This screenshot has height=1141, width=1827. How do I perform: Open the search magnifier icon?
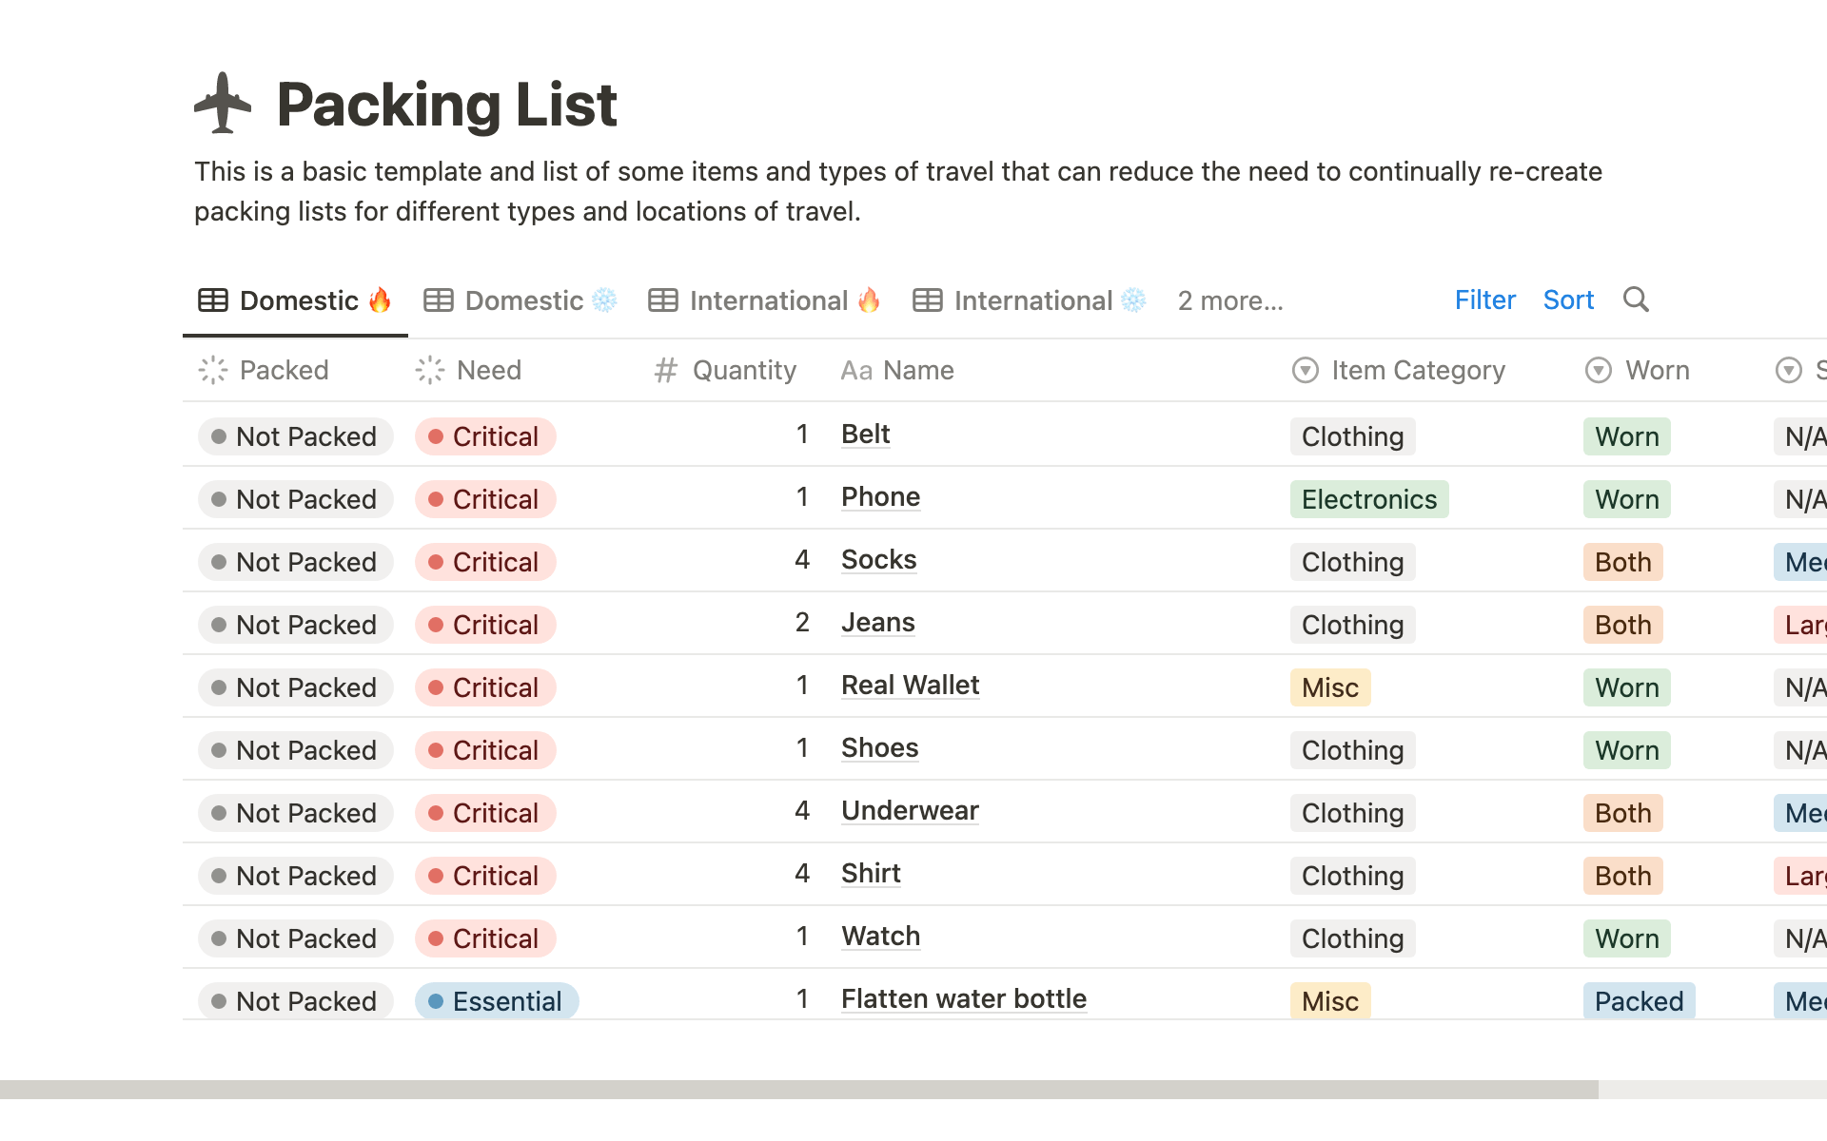1636,300
